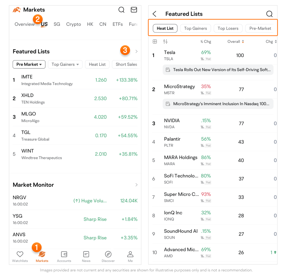Switch to the Crypto market tab

tap(74, 24)
